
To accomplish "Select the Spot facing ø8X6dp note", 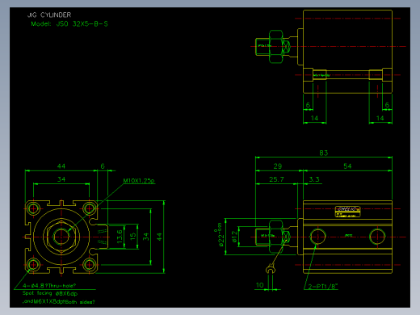I will coord(50,293).
